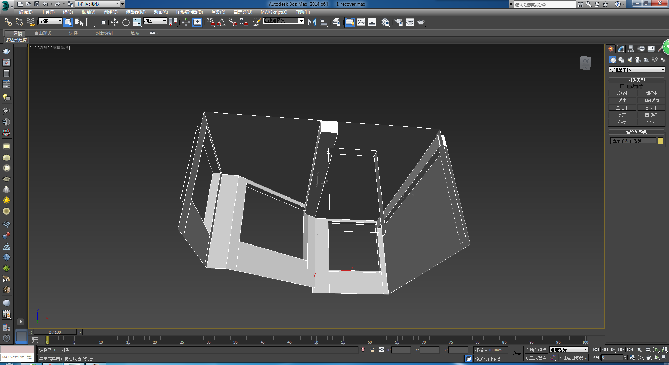Pick the Select and Uniform Scale tool
This screenshot has width=669, height=365.
(137, 22)
